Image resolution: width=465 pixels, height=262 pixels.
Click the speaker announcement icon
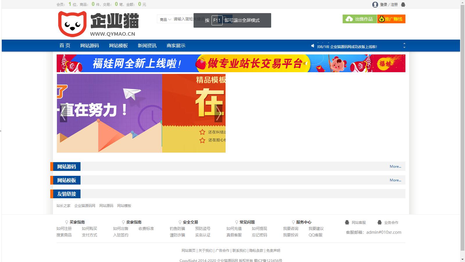point(313,46)
